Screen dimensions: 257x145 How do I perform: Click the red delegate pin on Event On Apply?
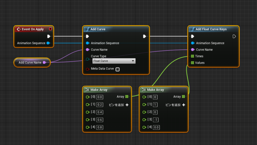point(50,29)
